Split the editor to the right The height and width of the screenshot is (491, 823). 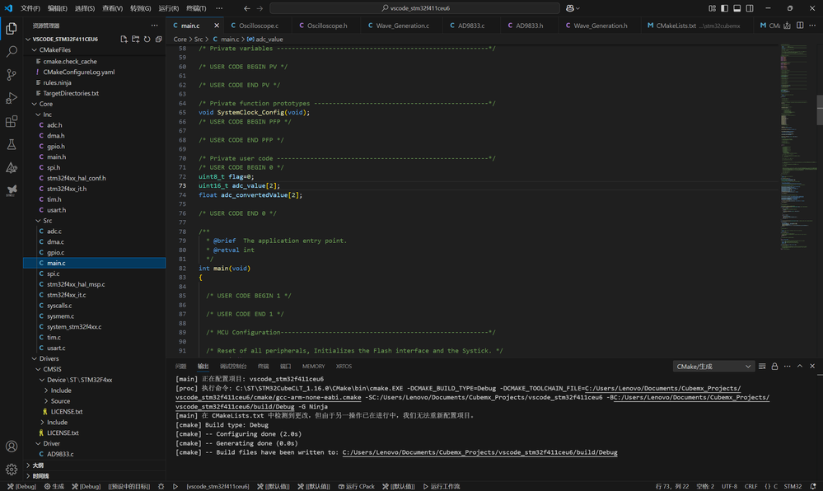click(x=799, y=26)
